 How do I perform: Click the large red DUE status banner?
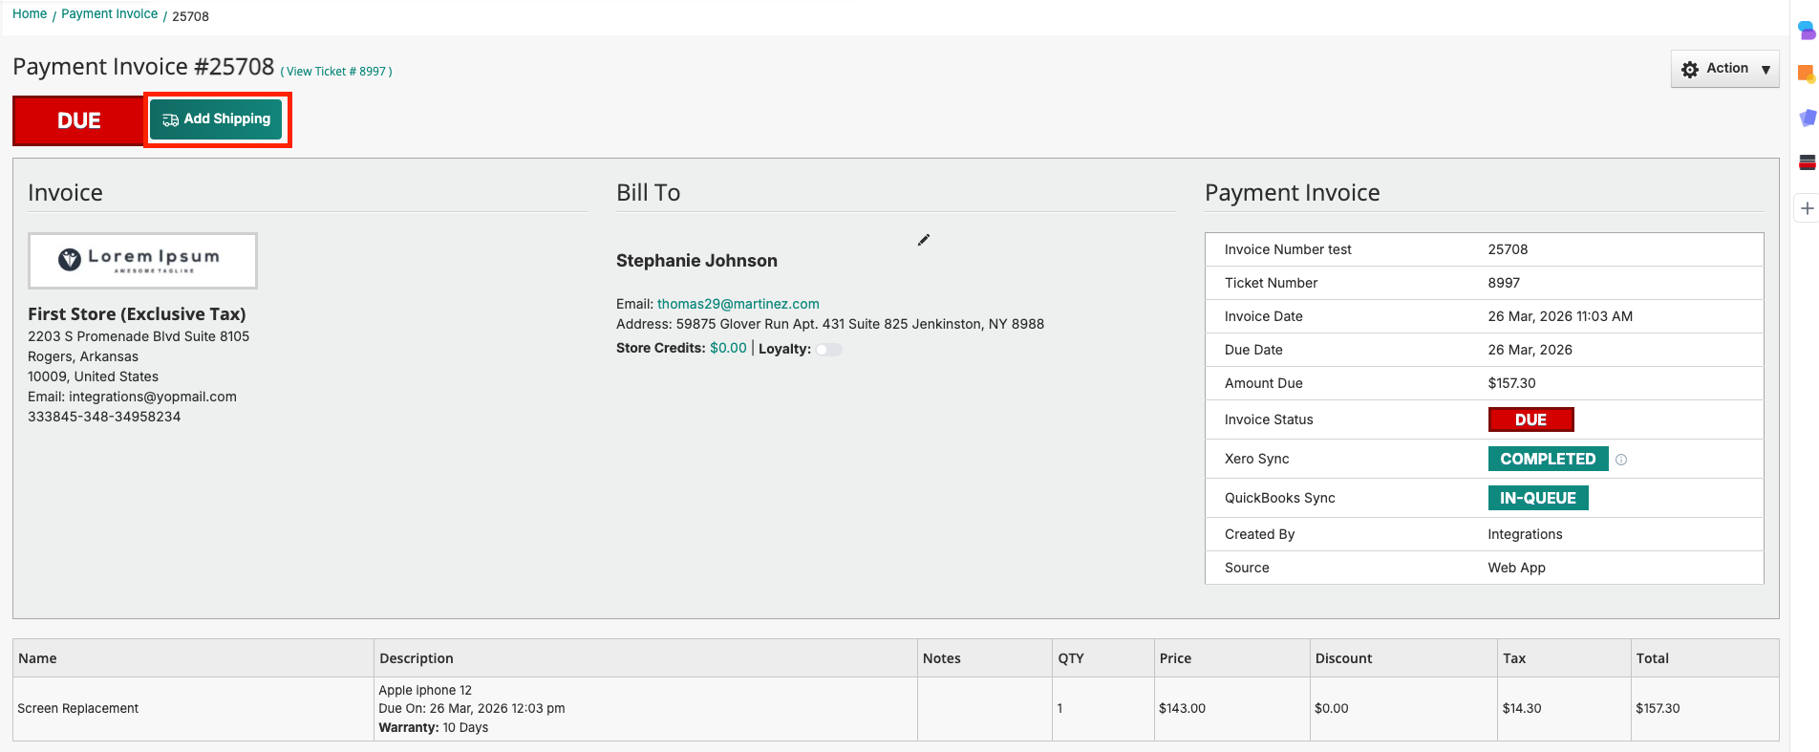(78, 120)
